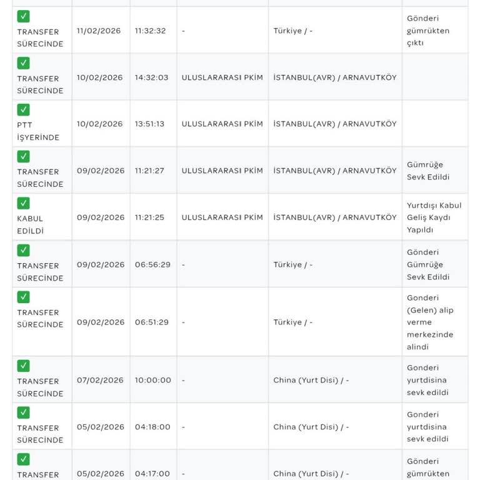Viewport: 480px width, 480px height.
Task: Click the PTT İŞYERİNDE status text
Action: coord(38,131)
